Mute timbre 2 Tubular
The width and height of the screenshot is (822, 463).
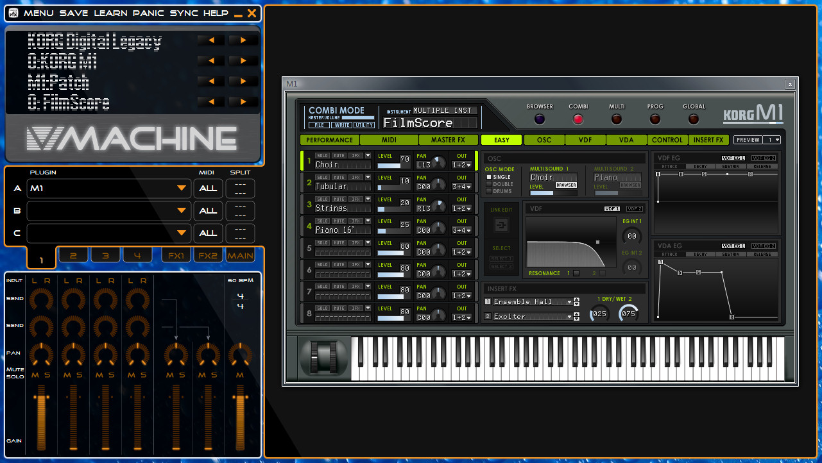339,177
